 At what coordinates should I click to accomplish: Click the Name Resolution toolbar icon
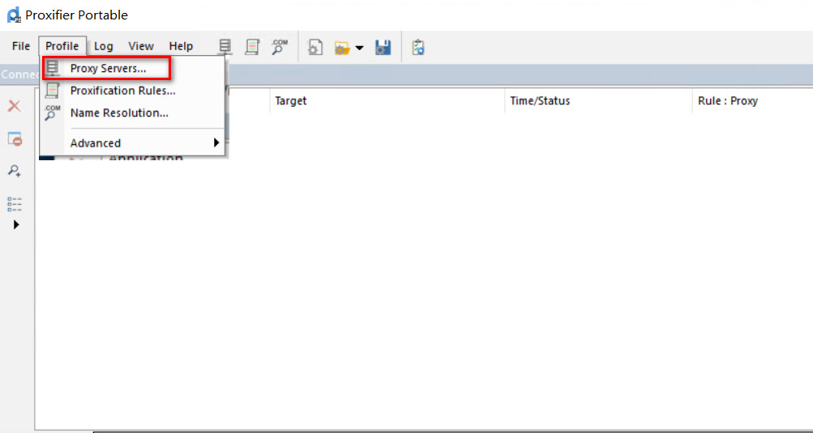279,47
